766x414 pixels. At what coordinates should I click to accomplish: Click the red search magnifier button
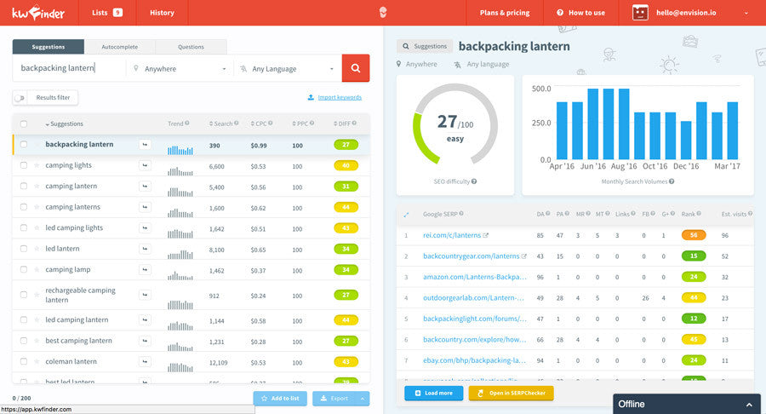tap(356, 68)
